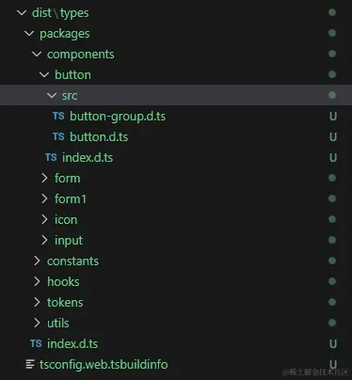Click TS icon of root-level index.d.ts
The image size is (352, 380).
(36, 343)
